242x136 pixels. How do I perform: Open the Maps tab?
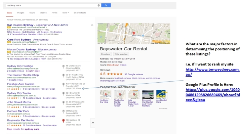point(32,13)
